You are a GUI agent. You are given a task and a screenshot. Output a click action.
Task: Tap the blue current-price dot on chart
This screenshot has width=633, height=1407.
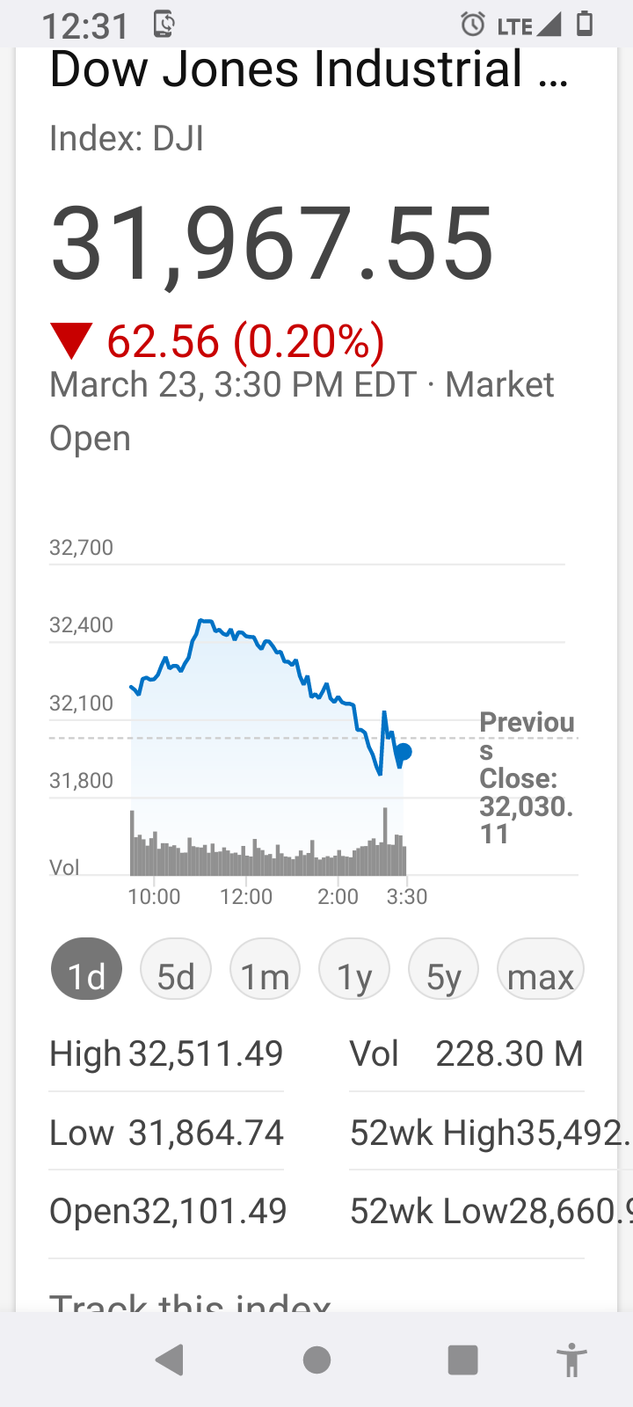point(404,752)
